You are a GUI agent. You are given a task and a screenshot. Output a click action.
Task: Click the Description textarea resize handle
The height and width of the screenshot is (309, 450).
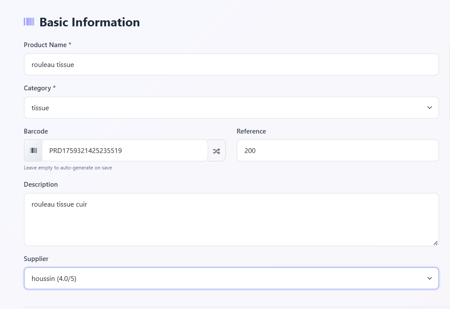(435, 243)
